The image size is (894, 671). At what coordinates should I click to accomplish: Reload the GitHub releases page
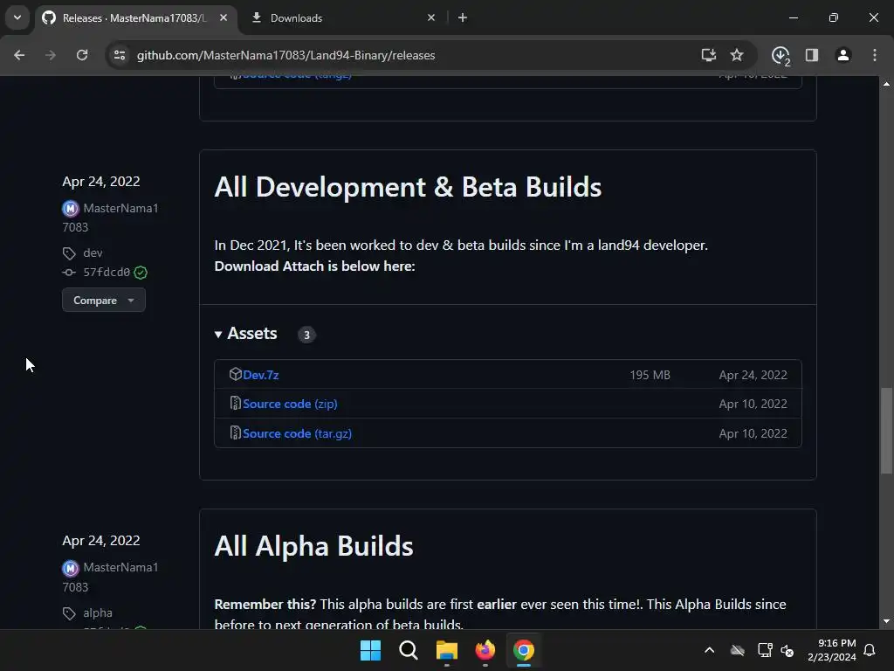pyautogui.click(x=82, y=55)
